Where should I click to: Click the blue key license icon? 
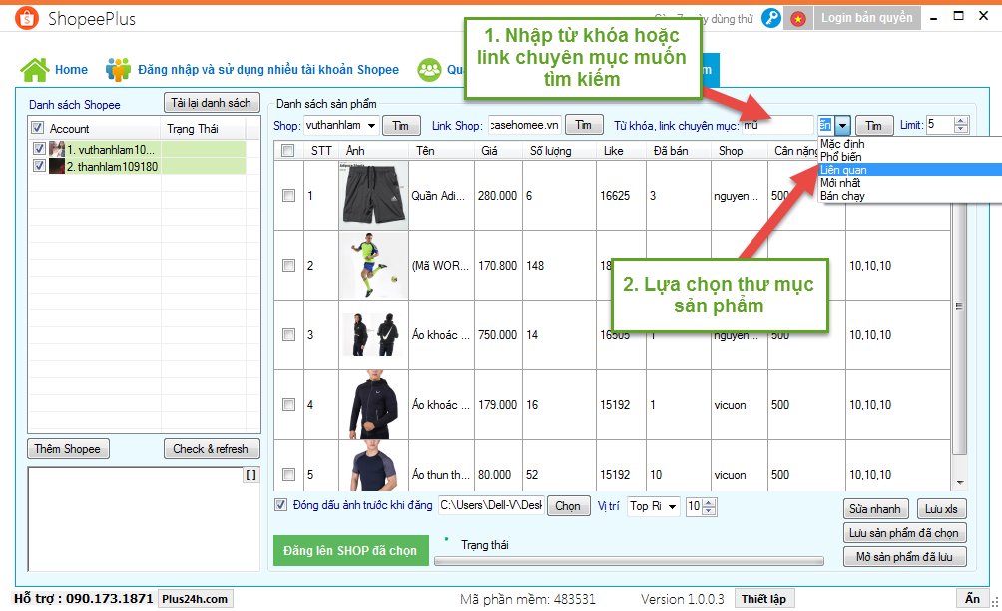tap(771, 18)
